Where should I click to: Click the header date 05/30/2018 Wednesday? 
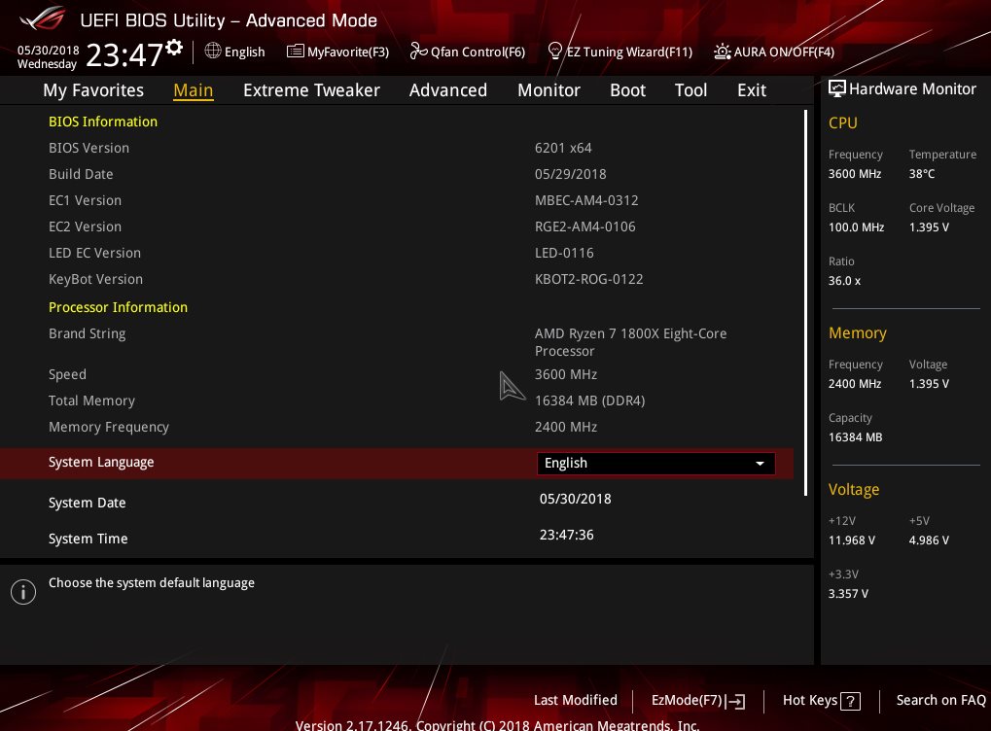[x=48, y=56]
